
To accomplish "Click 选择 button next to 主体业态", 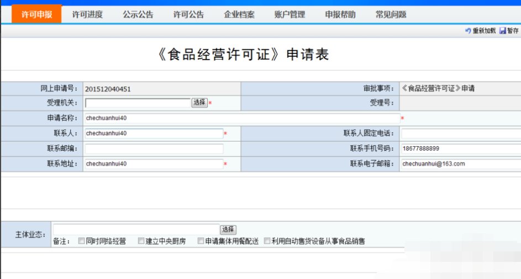I will (228, 229).
